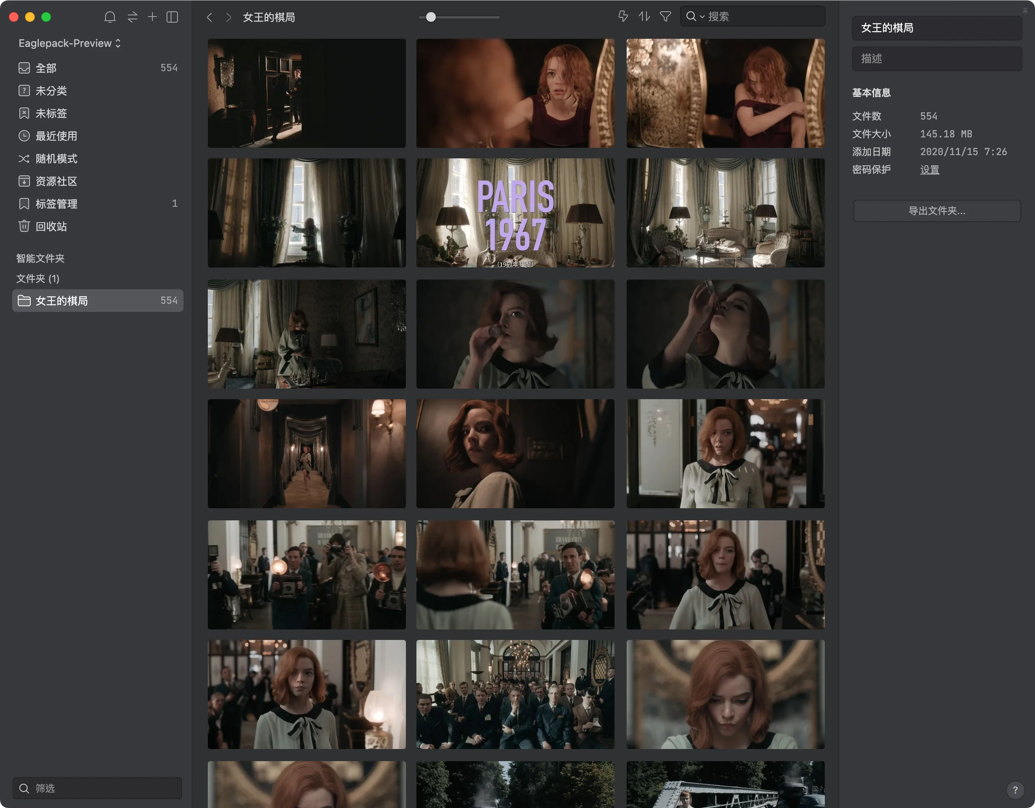The height and width of the screenshot is (808, 1035).
Task: Open the notifications bell icon
Action: [x=110, y=17]
